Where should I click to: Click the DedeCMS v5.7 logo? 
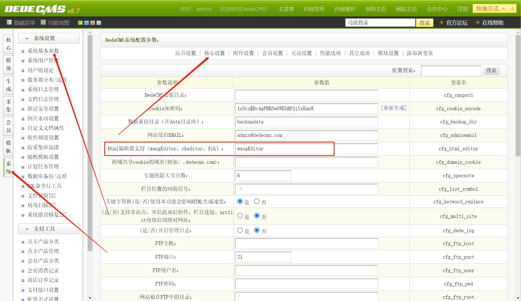(x=42, y=9)
